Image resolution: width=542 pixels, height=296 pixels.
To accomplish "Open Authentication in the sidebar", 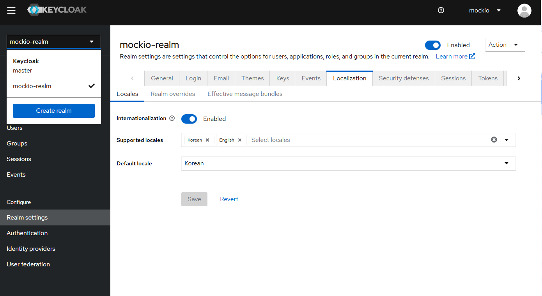I will [x=55, y=233].
